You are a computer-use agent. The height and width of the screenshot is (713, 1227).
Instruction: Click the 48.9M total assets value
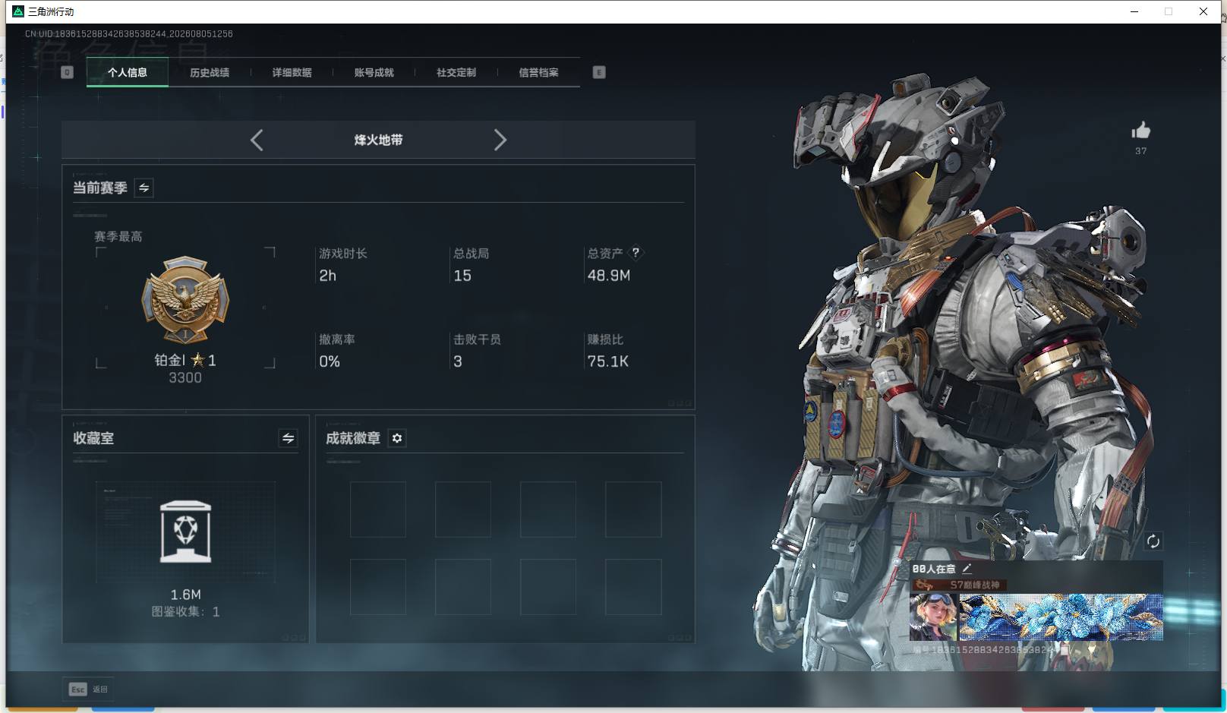pos(608,276)
